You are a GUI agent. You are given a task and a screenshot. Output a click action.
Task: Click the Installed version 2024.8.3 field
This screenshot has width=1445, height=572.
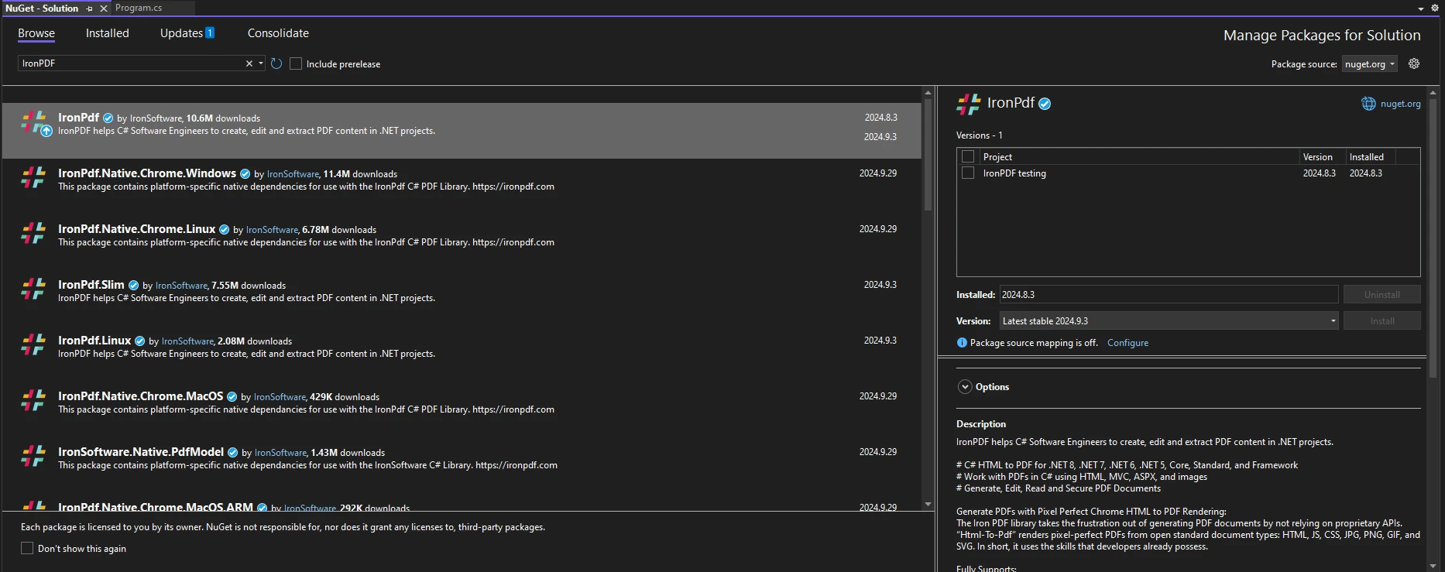coord(1169,294)
